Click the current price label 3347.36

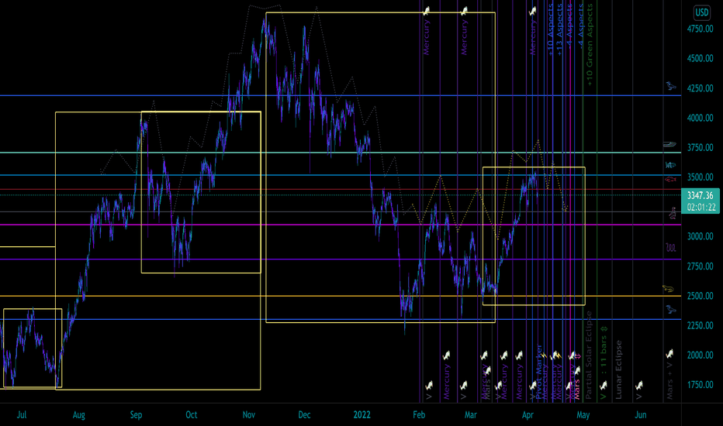[x=700, y=196]
